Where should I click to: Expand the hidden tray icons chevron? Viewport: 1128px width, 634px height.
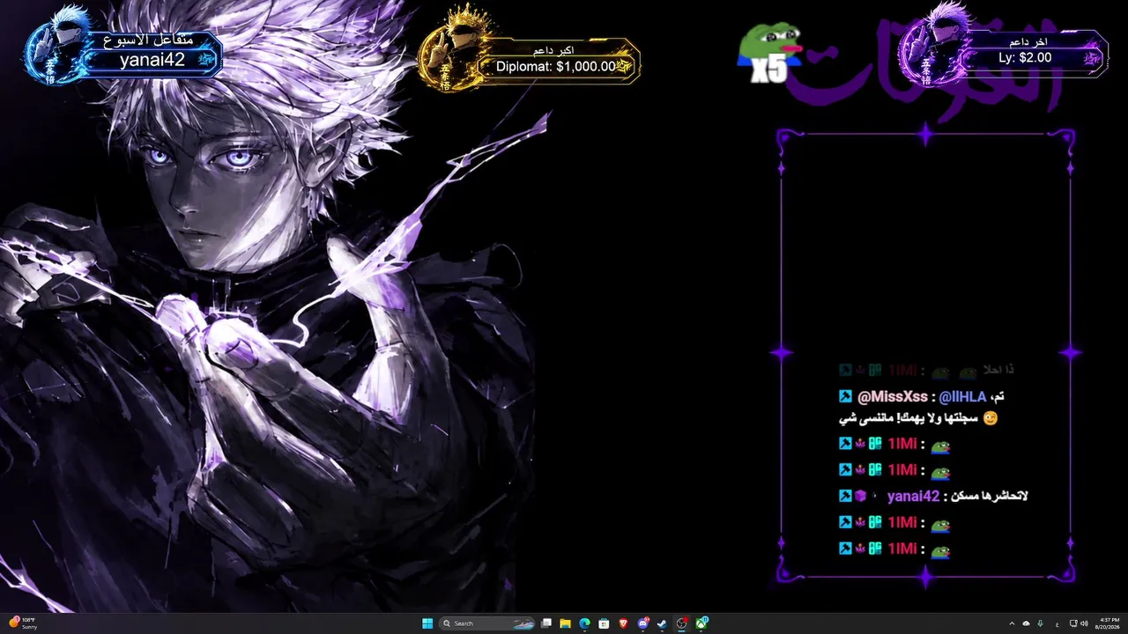(x=1012, y=623)
